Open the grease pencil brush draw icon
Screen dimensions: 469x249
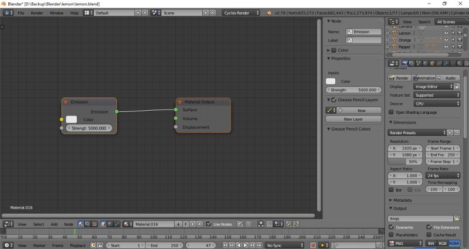point(331,110)
